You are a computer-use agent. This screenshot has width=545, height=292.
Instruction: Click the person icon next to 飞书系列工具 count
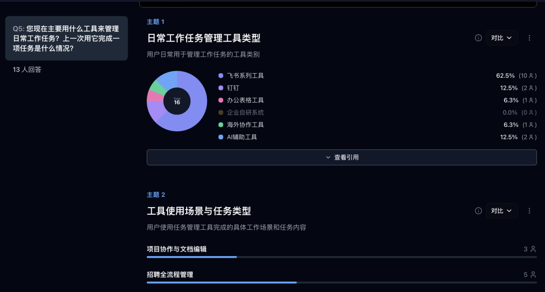coord(531,76)
